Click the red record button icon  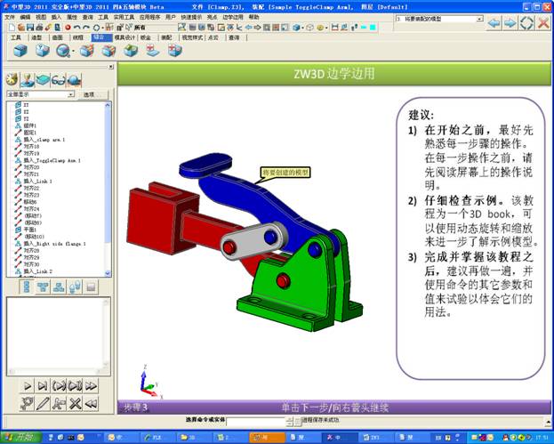pyautogui.click(x=68, y=28)
